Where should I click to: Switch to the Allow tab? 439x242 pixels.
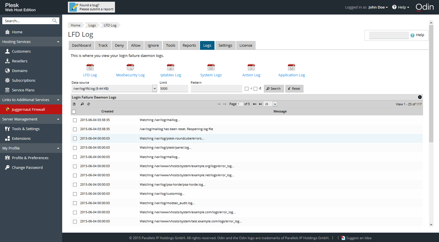pos(136,45)
